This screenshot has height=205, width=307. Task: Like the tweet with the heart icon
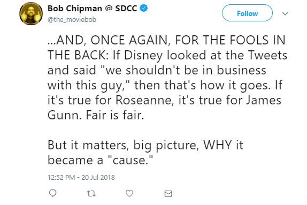coord(129,193)
